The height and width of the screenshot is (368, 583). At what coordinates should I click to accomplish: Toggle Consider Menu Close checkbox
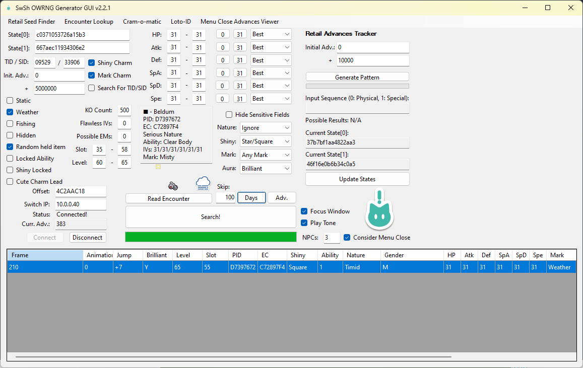point(347,237)
